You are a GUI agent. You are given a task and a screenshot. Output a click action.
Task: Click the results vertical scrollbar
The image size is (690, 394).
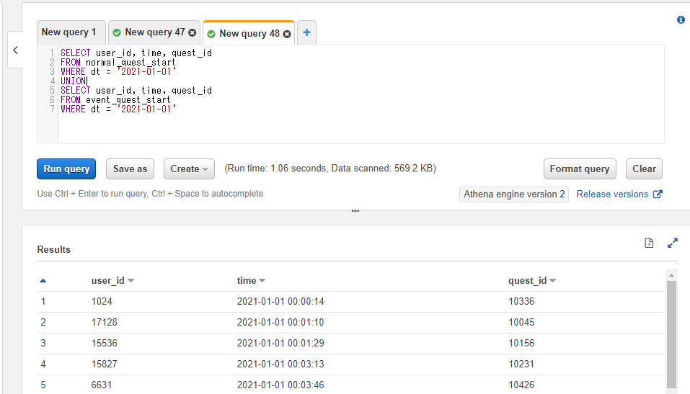click(671, 334)
